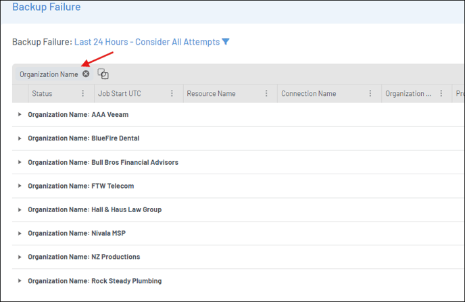465x302 pixels.
Task: Sort by Connection Name column header
Action: click(x=309, y=93)
